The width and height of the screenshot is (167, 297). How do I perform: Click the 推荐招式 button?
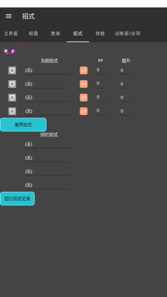23,125
